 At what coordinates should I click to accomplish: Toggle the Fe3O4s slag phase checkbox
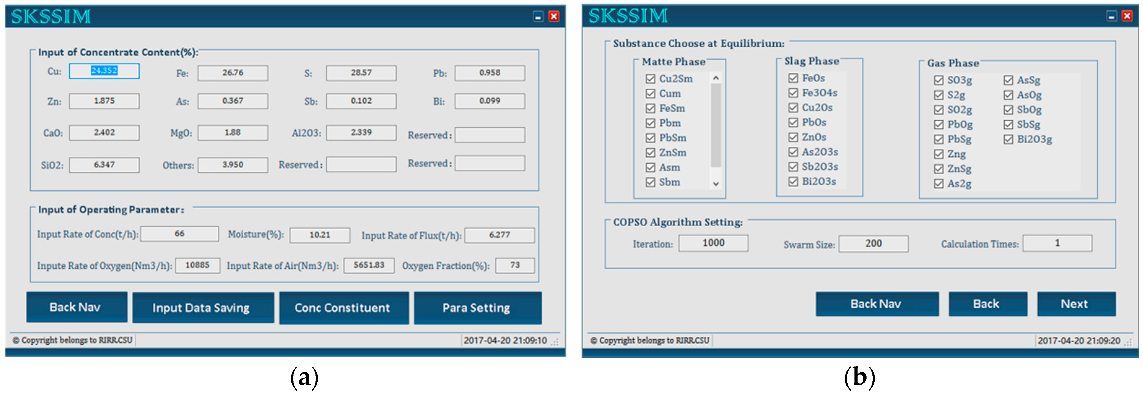tap(793, 93)
